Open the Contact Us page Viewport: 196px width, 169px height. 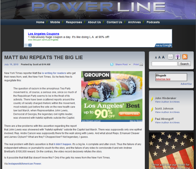(114, 22)
